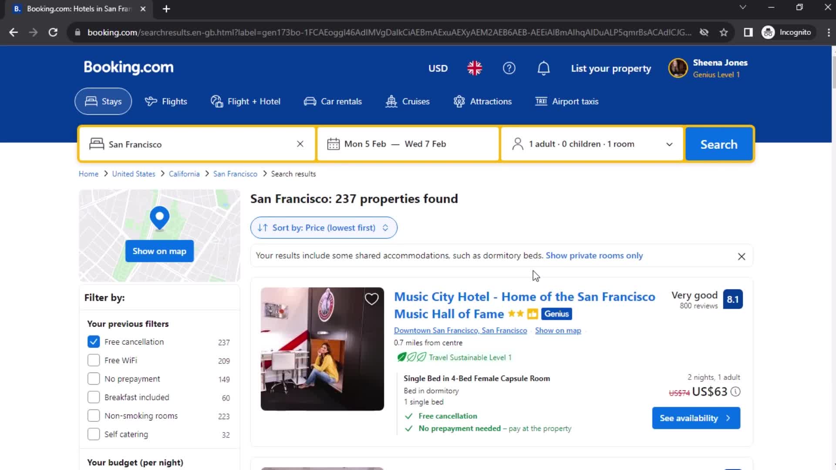The image size is (836, 470).
Task: Click the price info icon beside US$63
Action: (735, 392)
